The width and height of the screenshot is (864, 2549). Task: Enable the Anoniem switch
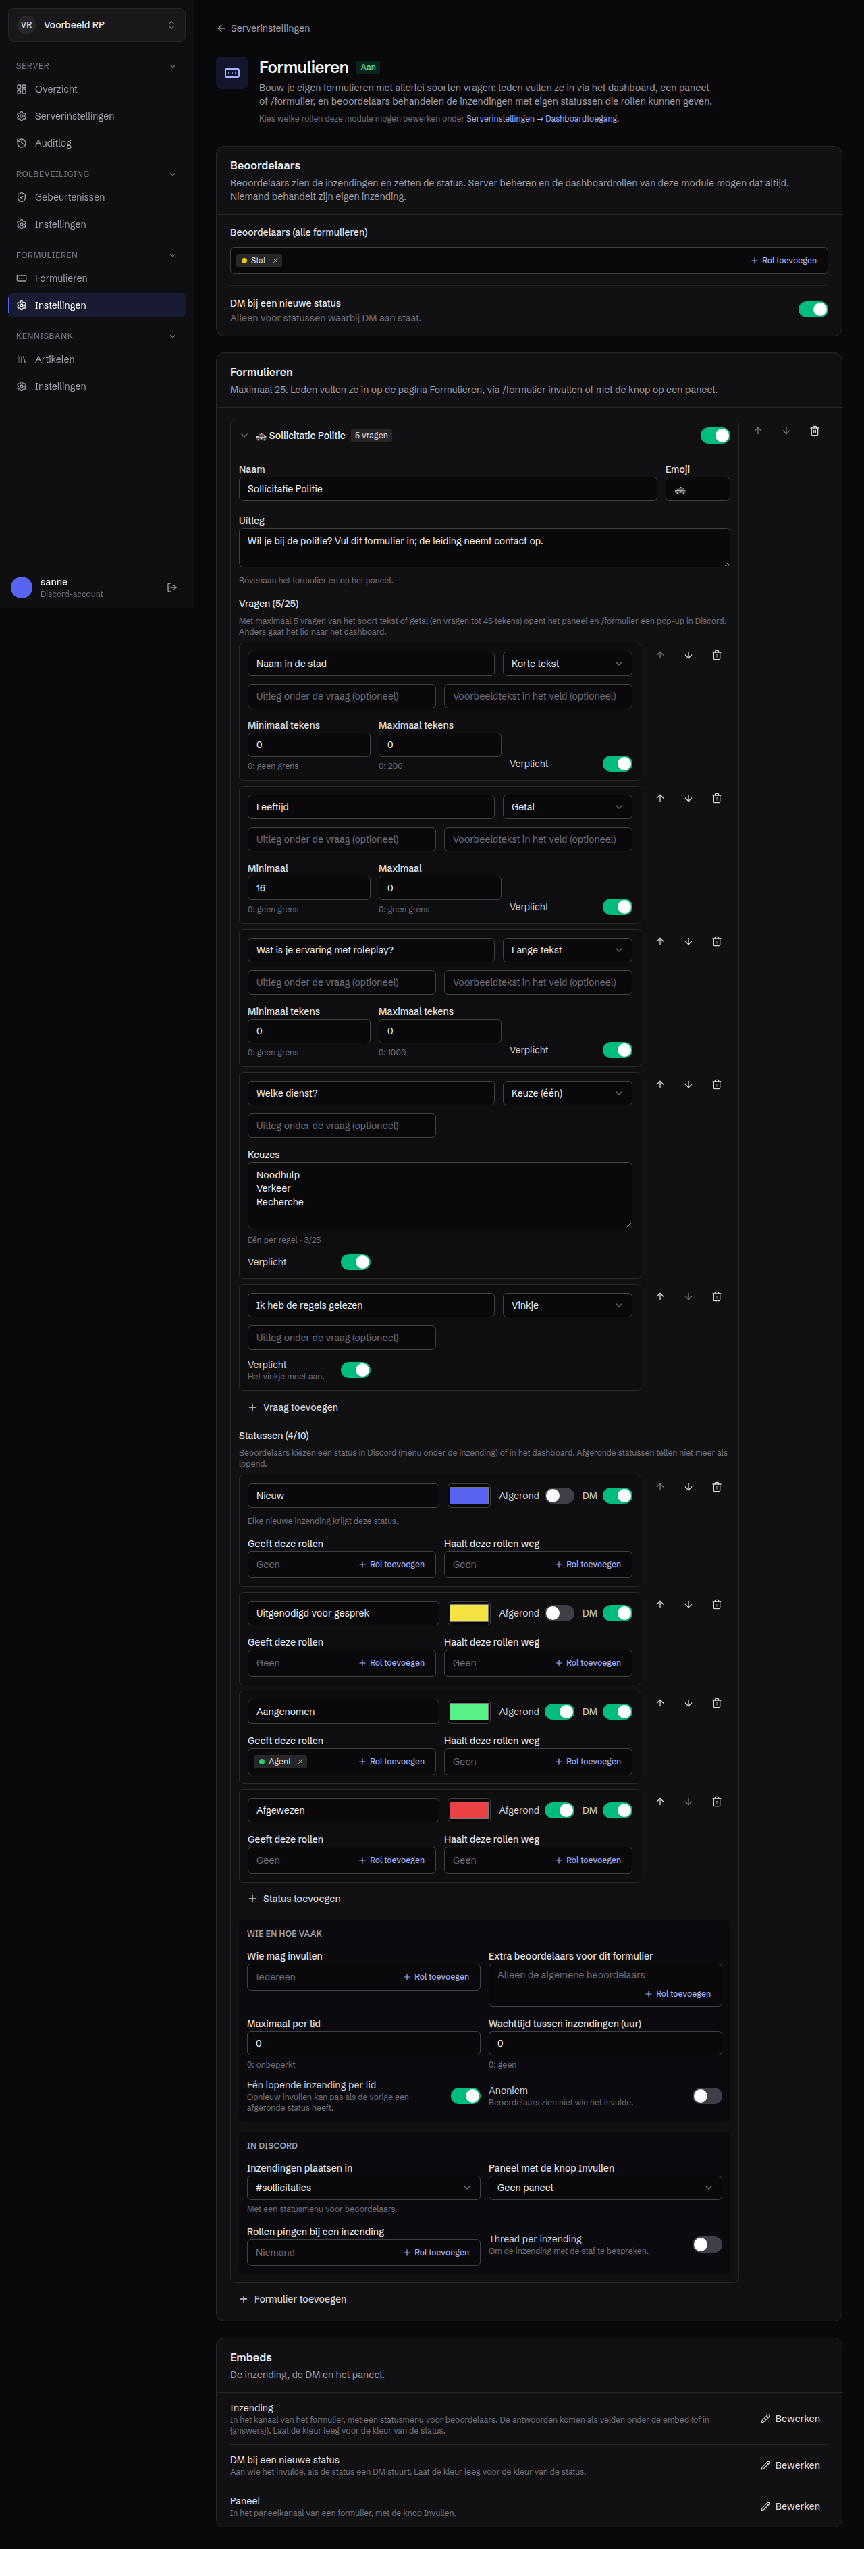point(707,2096)
